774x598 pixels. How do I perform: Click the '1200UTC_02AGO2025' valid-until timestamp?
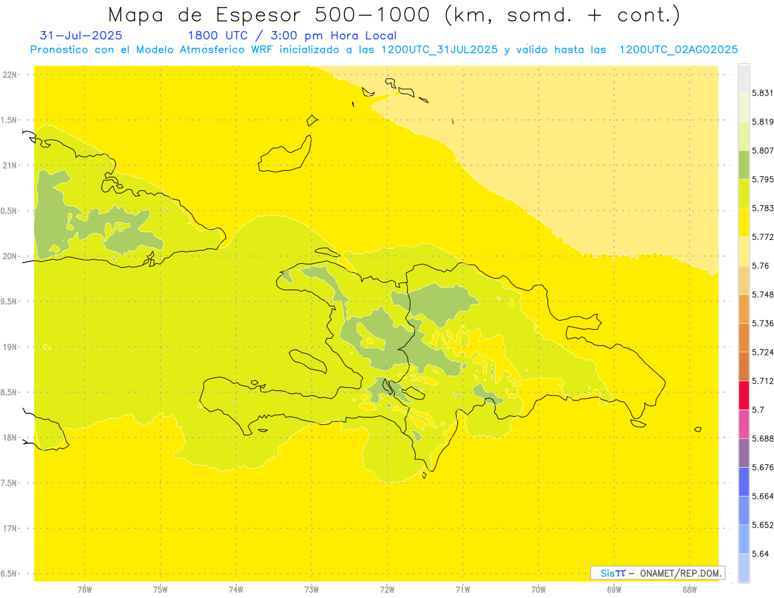click(679, 50)
